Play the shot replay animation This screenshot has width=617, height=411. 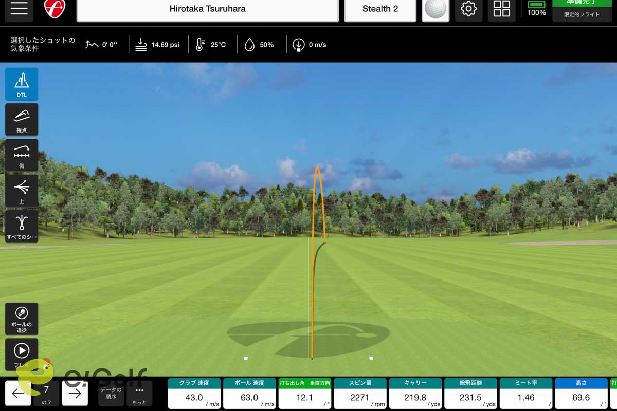[x=22, y=353]
